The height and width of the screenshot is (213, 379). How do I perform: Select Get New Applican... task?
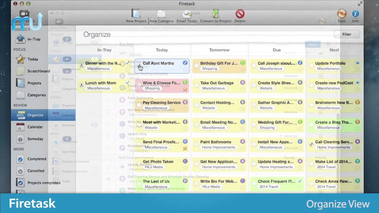[219, 164]
